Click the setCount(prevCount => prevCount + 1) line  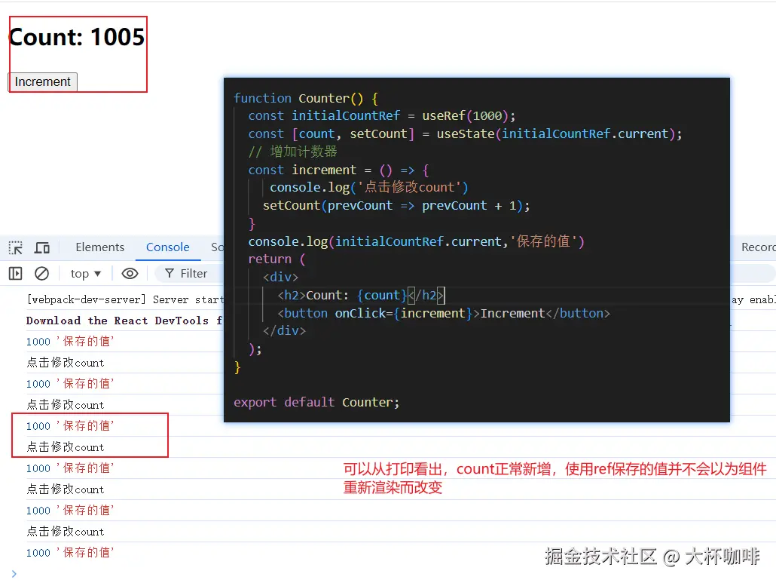tap(396, 206)
